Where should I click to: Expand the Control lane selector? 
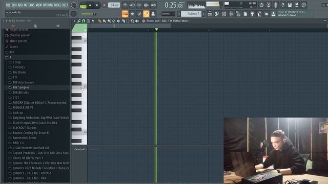[80, 149]
